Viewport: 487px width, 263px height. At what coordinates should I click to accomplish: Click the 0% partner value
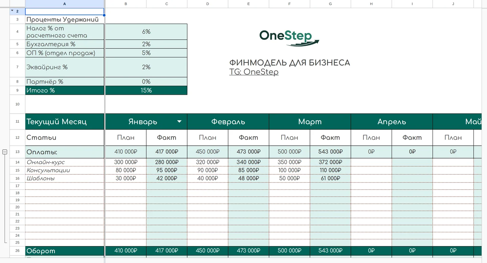146,82
